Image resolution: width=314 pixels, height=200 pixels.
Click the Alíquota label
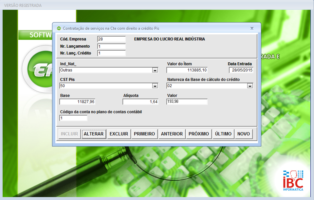[x=131, y=95]
